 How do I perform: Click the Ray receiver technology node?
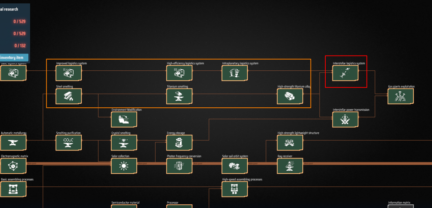click(290, 166)
